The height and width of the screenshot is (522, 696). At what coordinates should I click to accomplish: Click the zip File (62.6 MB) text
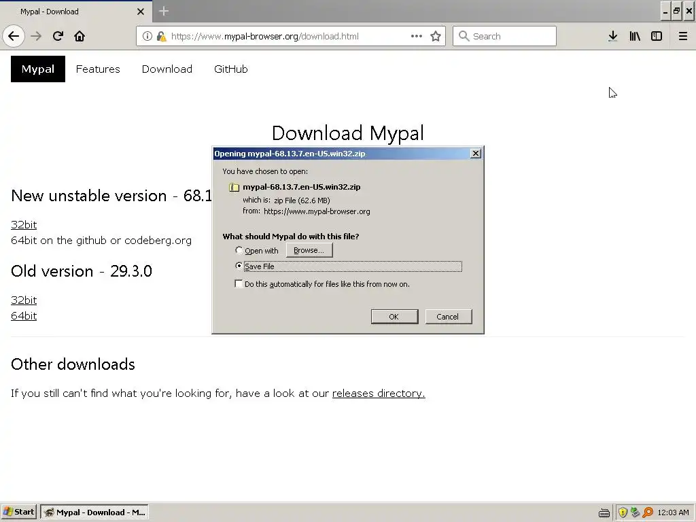tap(302, 201)
